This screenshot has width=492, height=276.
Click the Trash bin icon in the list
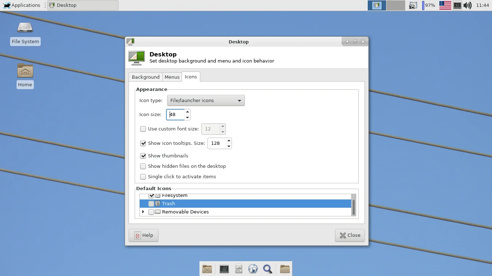(158, 204)
